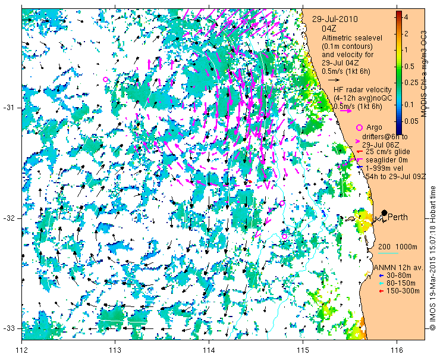
Task: Click the dark red top of the colorbar
Action: point(399,14)
